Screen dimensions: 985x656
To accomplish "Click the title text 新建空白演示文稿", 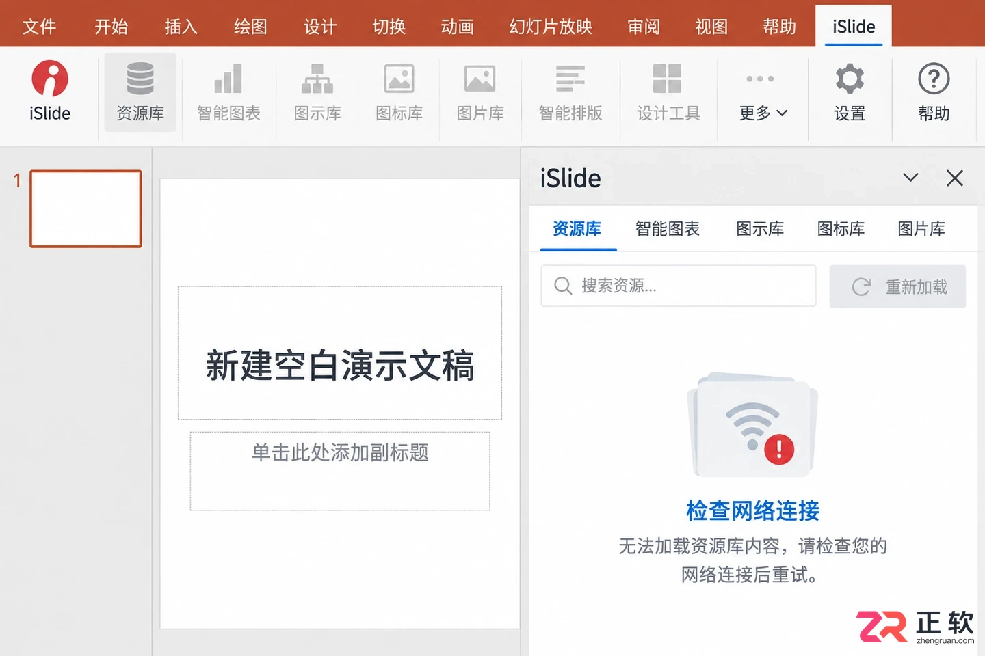I will (x=340, y=365).
